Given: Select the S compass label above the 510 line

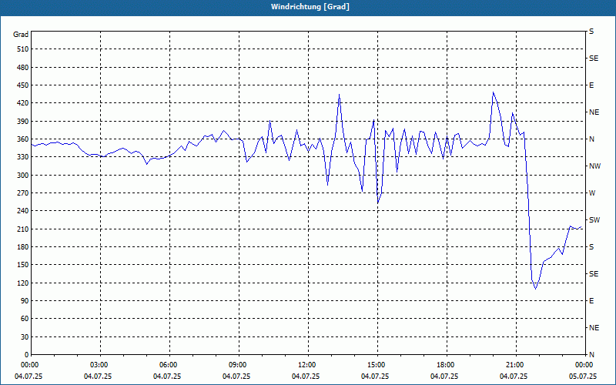Looking at the screenshot, I should (591, 32).
